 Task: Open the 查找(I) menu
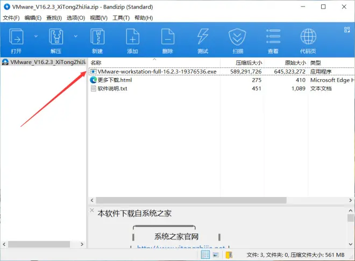54,18
